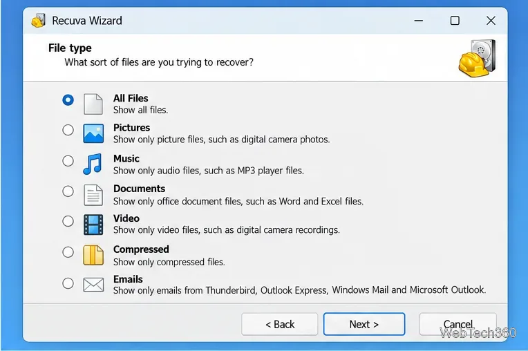Close the Recuva Wizard window
528x351 pixels.
coord(491,21)
